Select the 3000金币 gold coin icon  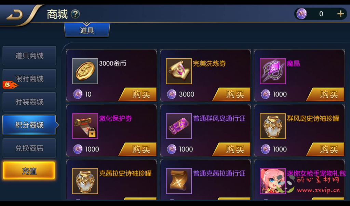(x=85, y=71)
